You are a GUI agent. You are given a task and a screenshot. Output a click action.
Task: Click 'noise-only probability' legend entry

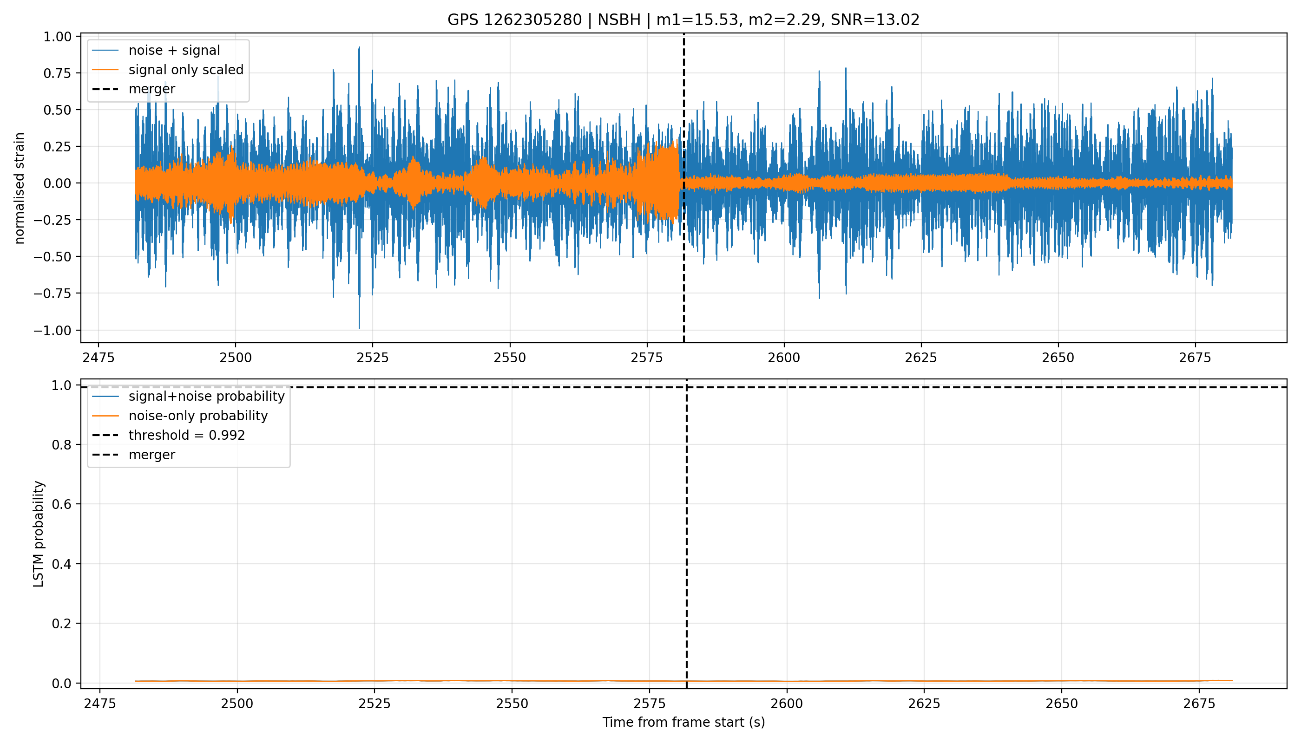pyautogui.click(x=180, y=416)
